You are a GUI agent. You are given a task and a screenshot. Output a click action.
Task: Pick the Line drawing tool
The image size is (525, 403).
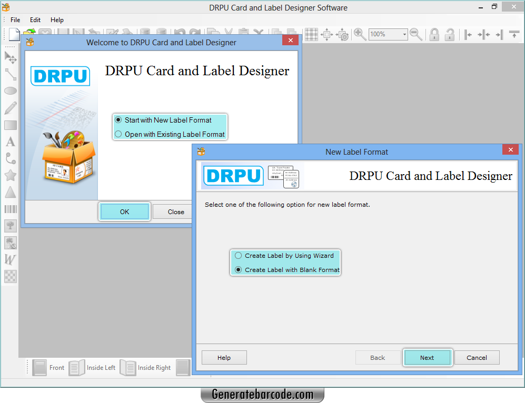tap(11, 74)
